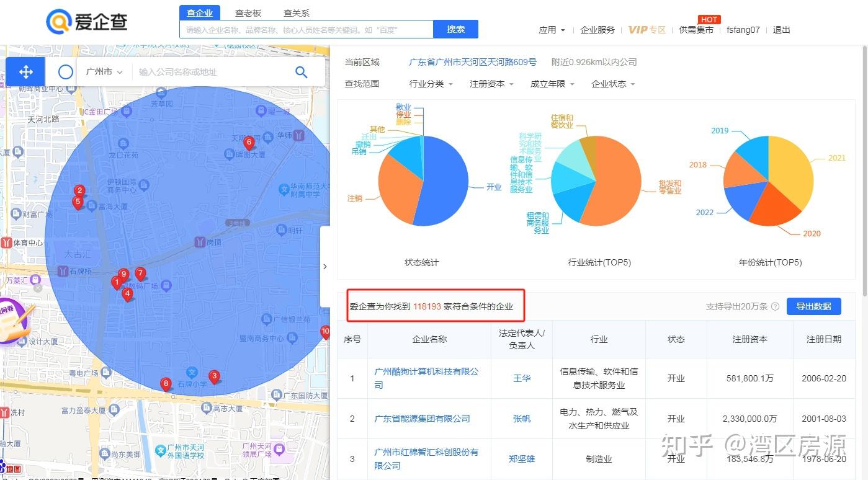This screenshot has width=868, height=480.
Task: Click the 岗顶 metro station icon
Action: (x=200, y=242)
